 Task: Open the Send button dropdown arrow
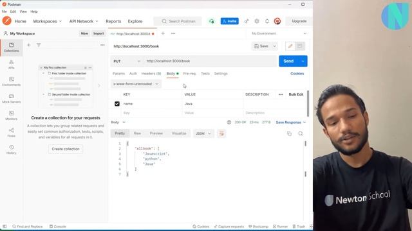303,62
